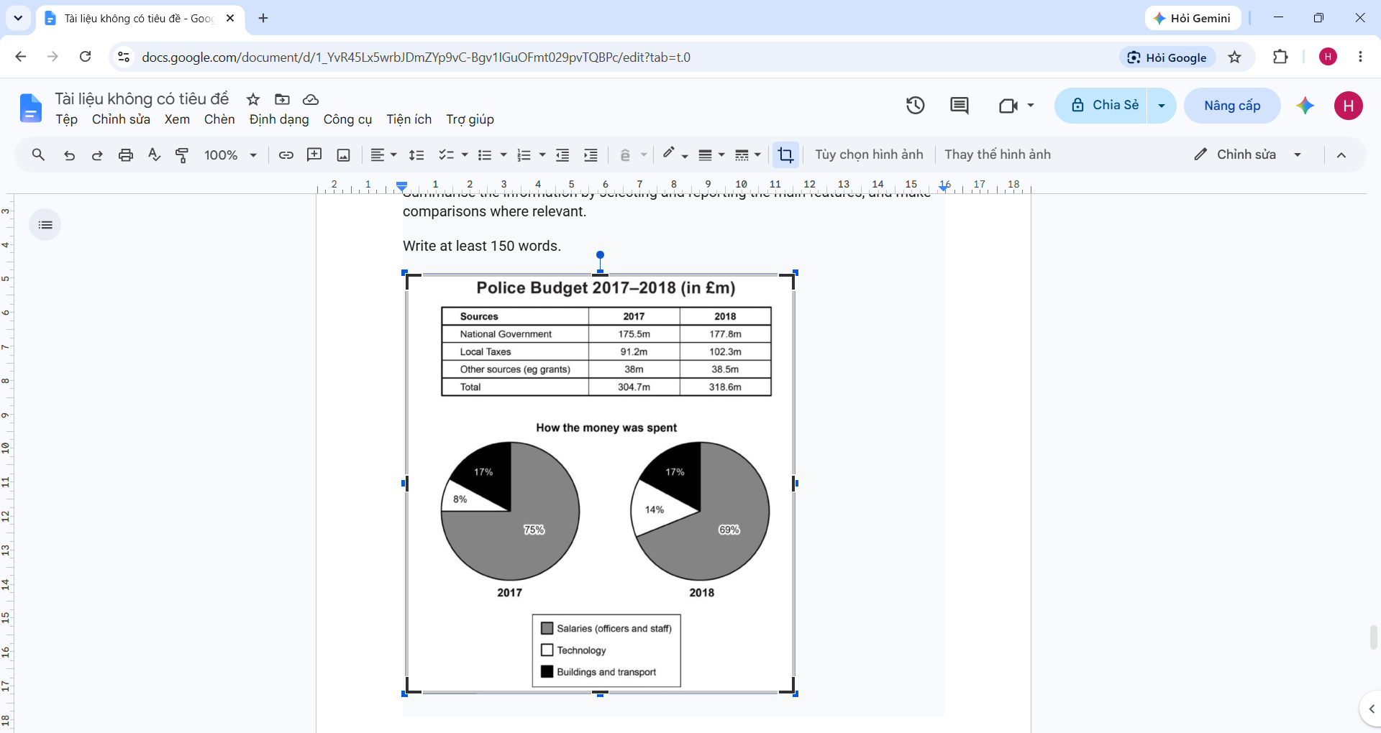Click the add comment icon
This screenshot has width=1381, height=733.
pos(314,155)
